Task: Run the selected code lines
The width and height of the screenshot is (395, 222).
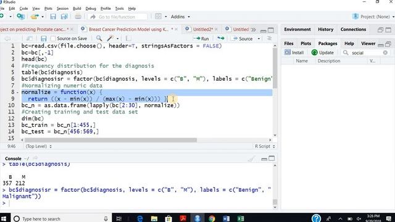Action: pos(201,38)
